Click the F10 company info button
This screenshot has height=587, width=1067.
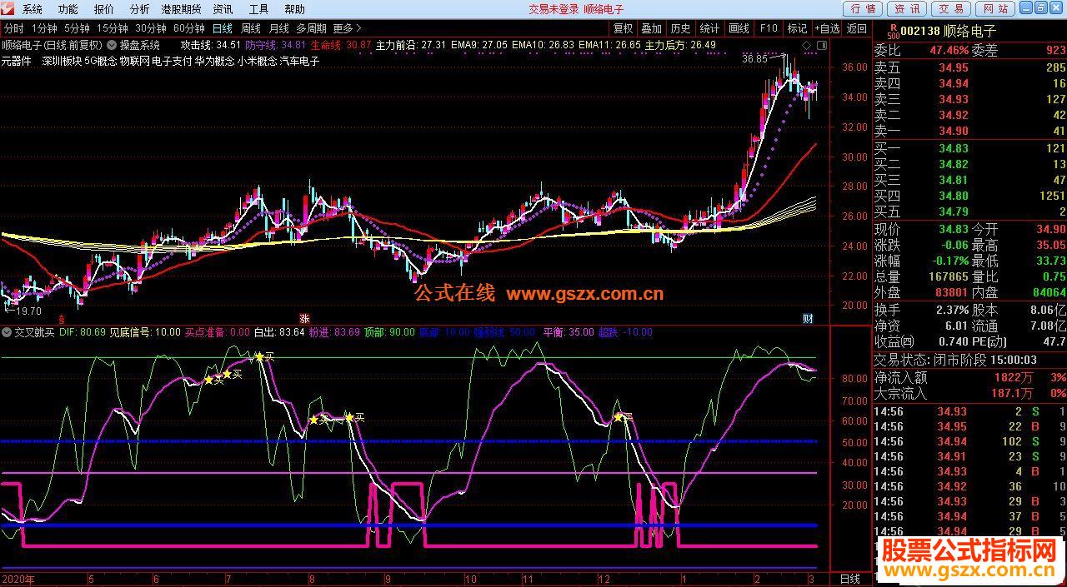769,27
